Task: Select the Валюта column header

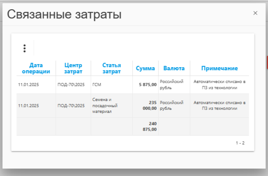Action: click(174, 68)
